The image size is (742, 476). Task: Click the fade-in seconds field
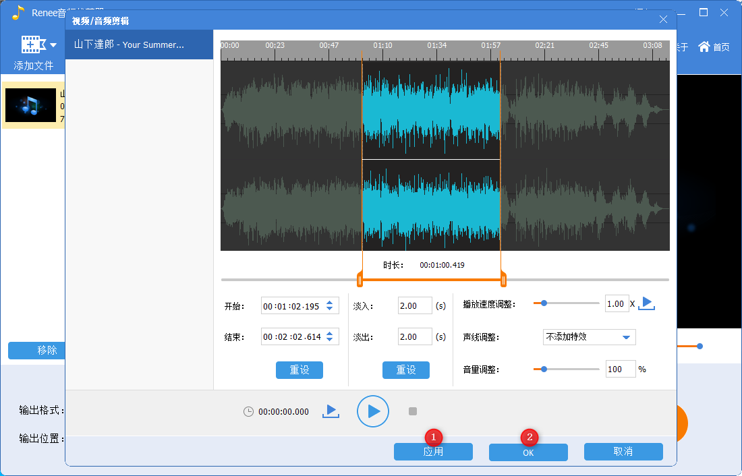coord(415,305)
